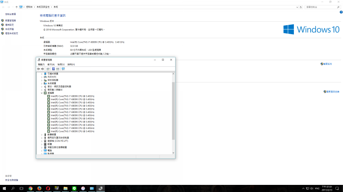Open 裝置管理員 Device Manager link in sidebar

point(10,20)
